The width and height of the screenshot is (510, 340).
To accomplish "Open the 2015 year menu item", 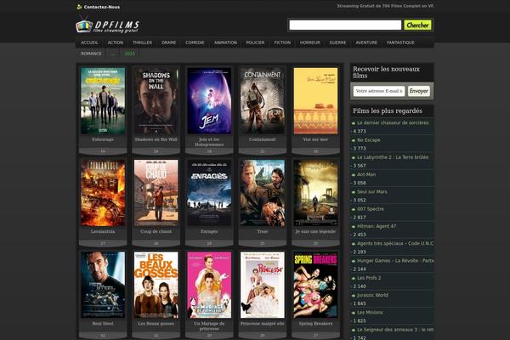I will [x=130, y=54].
